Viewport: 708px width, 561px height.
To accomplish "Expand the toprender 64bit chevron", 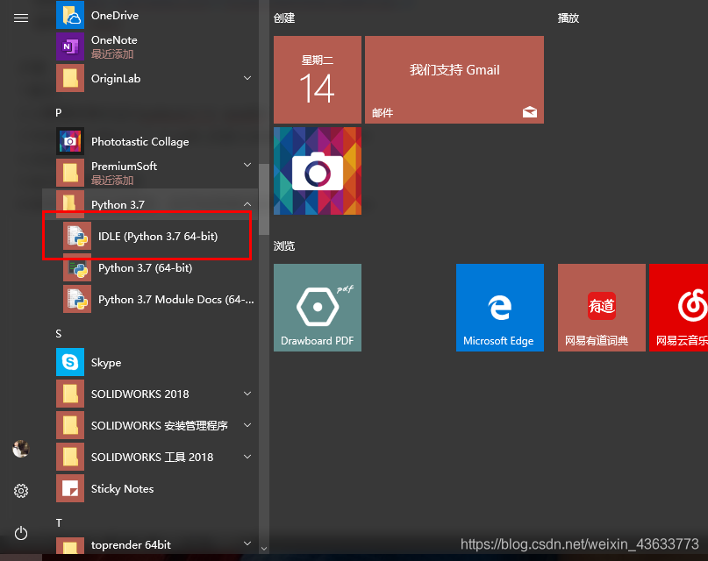I will pyautogui.click(x=247, y=543).
